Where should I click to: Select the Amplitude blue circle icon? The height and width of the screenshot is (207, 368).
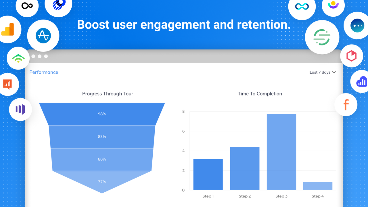pyautogui.click(x=43, y=36)
